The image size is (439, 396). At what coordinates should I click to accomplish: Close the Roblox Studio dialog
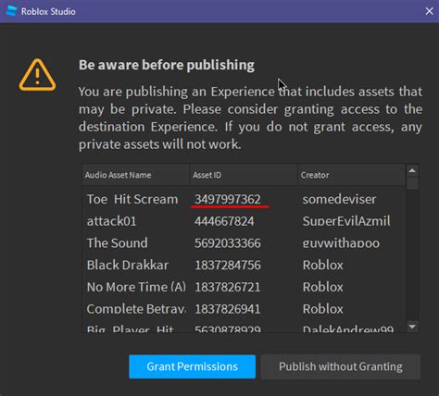pyautogui.click(x=429, y=11)
